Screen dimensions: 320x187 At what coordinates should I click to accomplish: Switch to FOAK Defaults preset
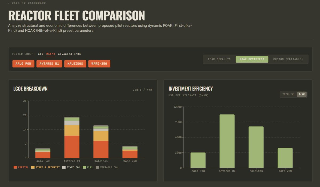219,59
